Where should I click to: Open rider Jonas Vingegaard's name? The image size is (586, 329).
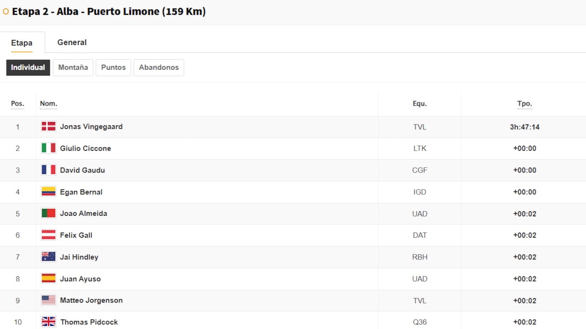91,127
